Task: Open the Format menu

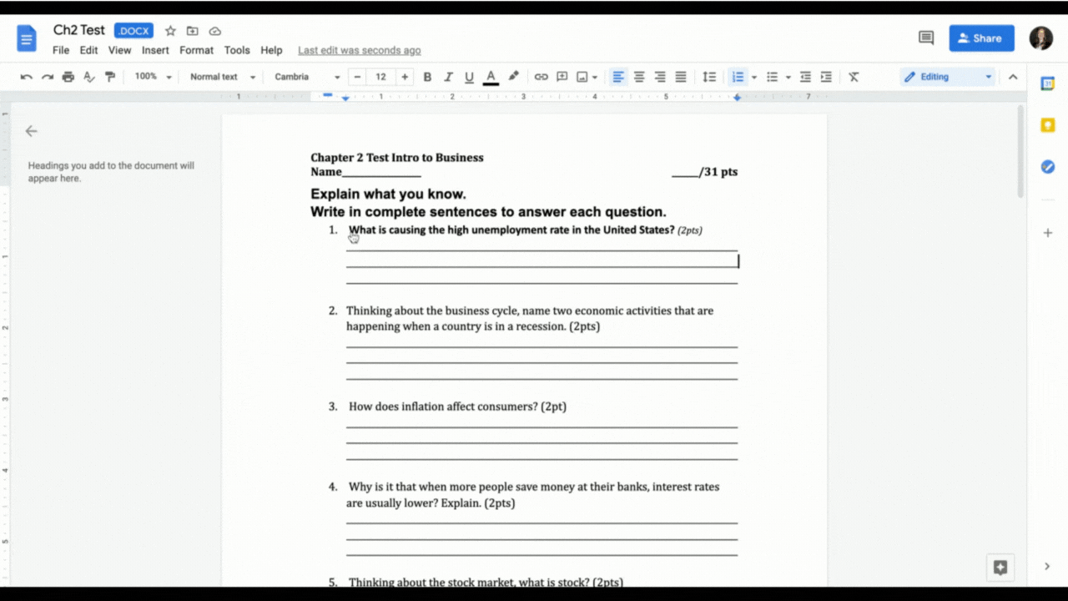Action: (196, 50)
